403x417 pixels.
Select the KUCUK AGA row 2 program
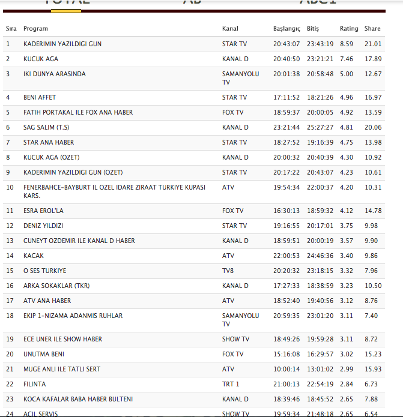(x=41, y=59)
